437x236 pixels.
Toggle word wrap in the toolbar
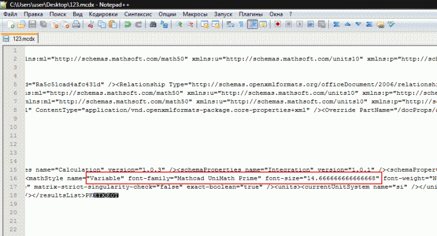pos(230,25)
